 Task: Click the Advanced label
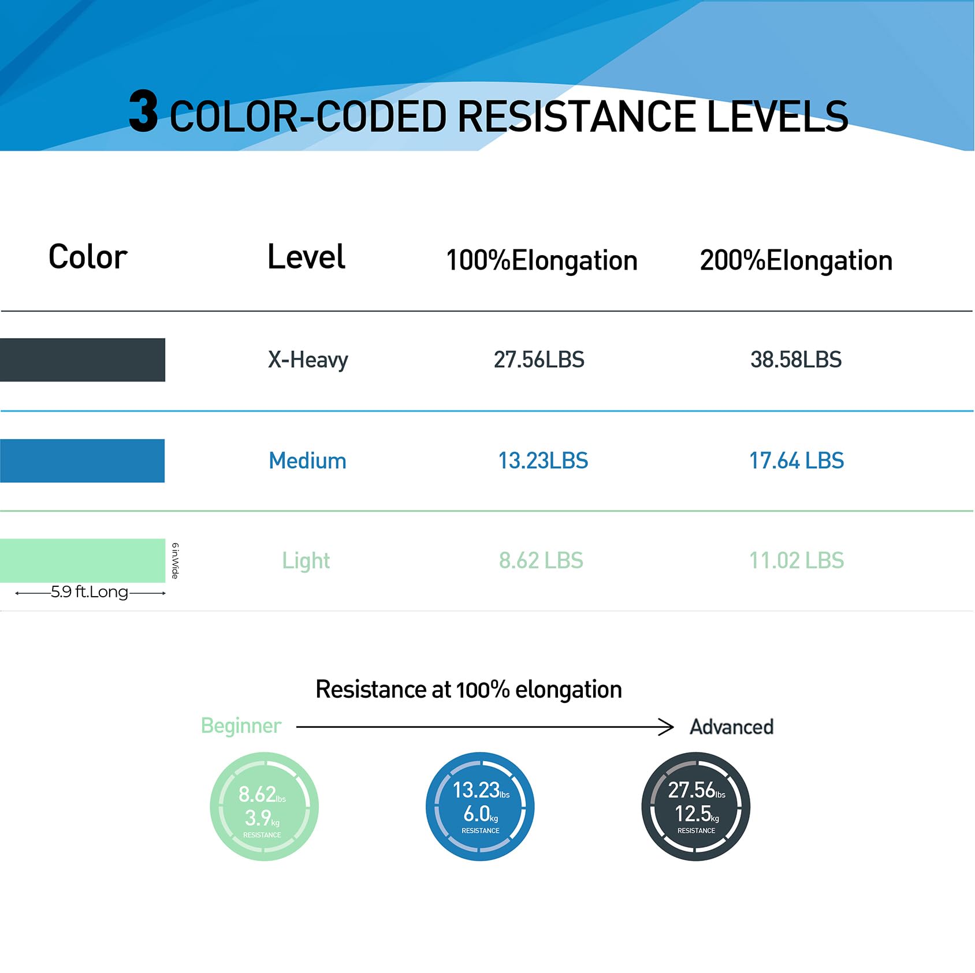pos(731,727)
